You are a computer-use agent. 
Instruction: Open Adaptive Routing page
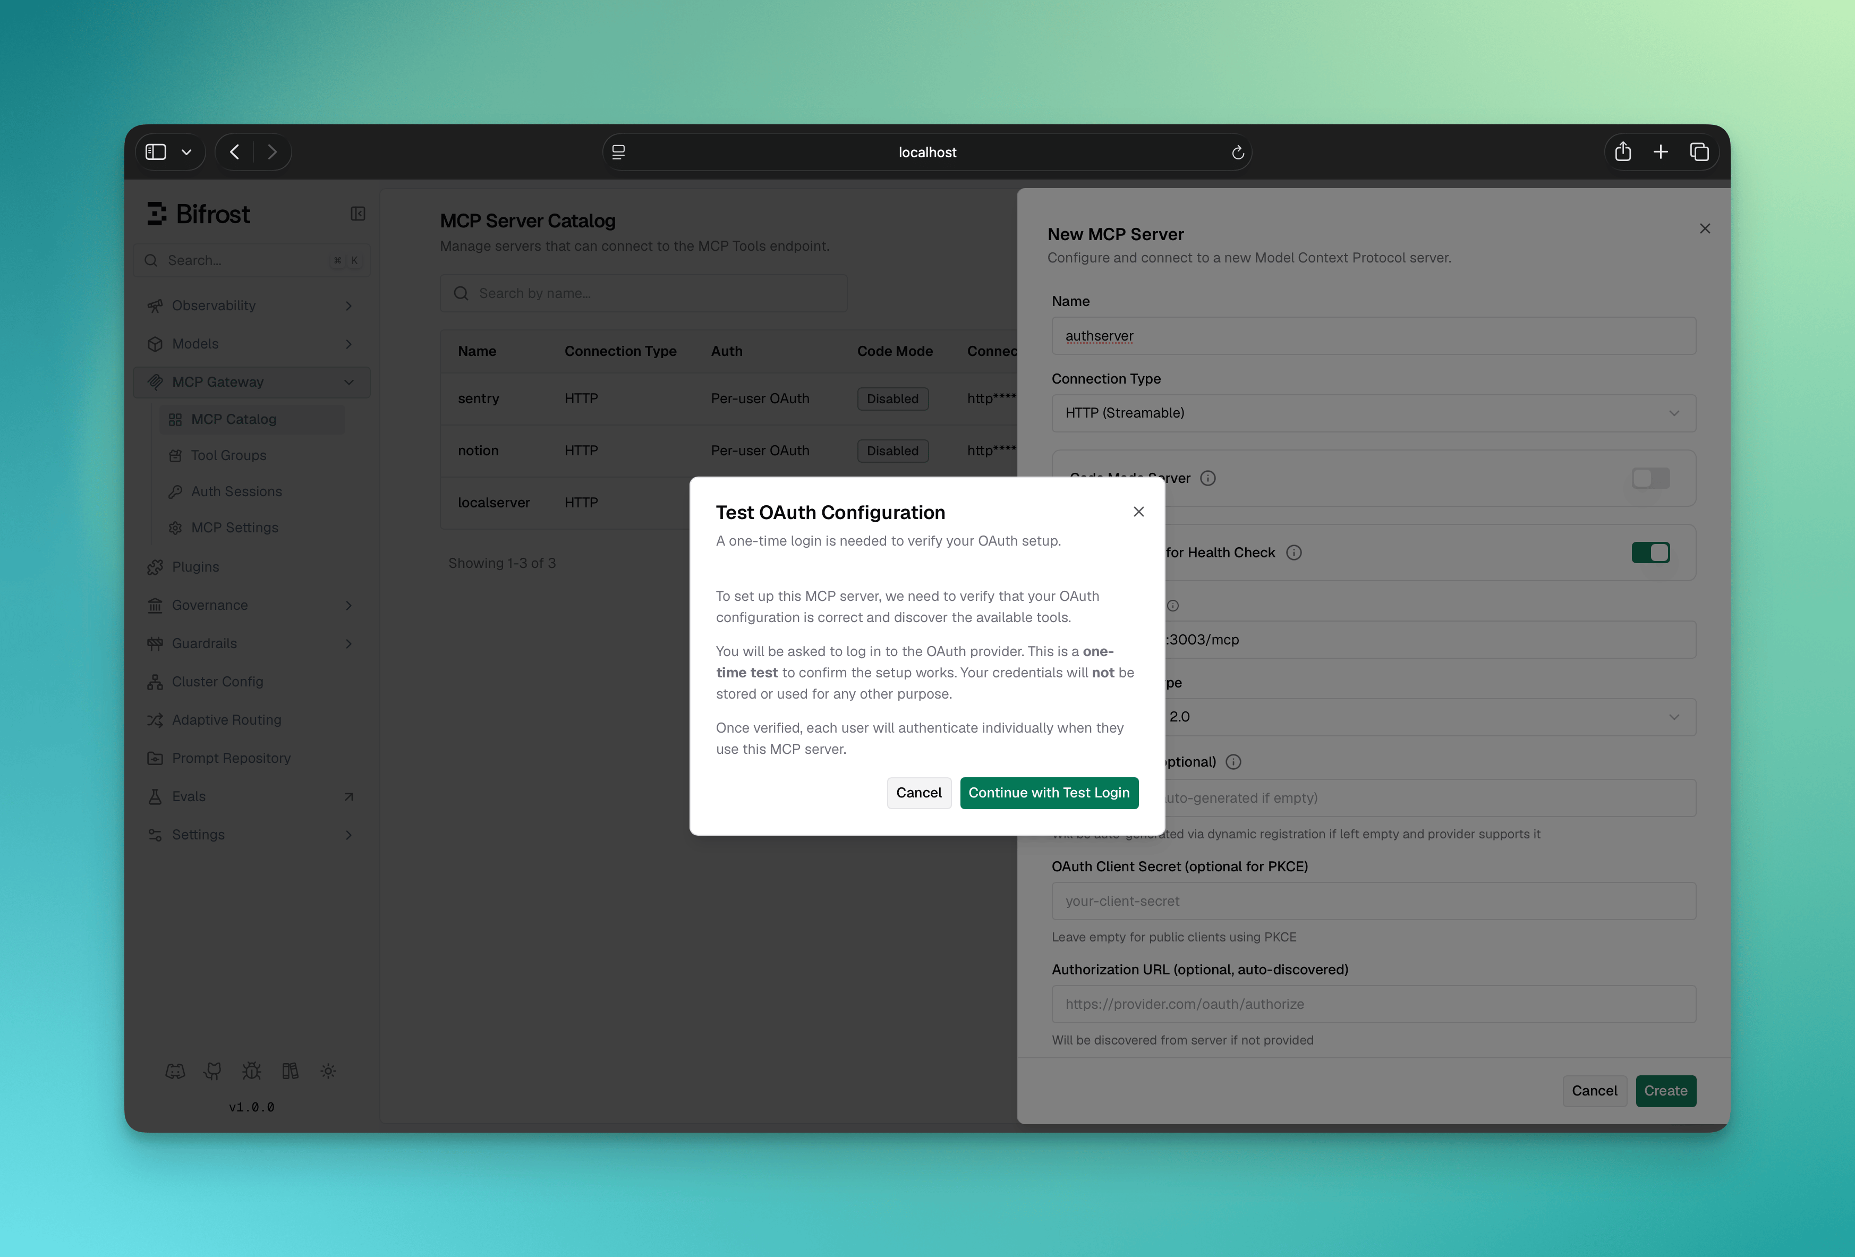pos(252,720)
